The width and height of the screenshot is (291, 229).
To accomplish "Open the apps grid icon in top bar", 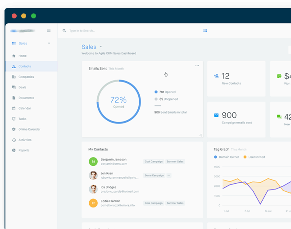I will click(205, 31).
